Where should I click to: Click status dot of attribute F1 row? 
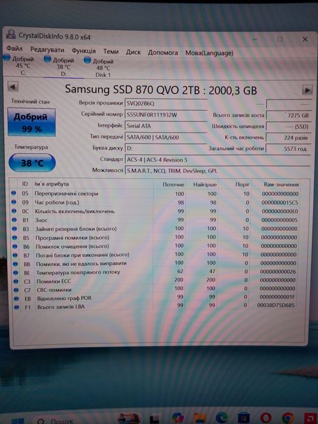(17, 307)
